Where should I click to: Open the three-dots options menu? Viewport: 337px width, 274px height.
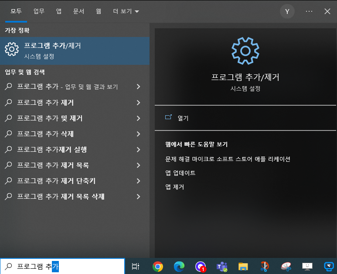click(x=309, y=11)
